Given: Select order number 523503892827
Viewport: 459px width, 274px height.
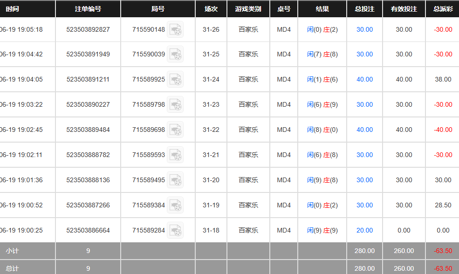Looking at the screenshot, I should coord(88,29).
